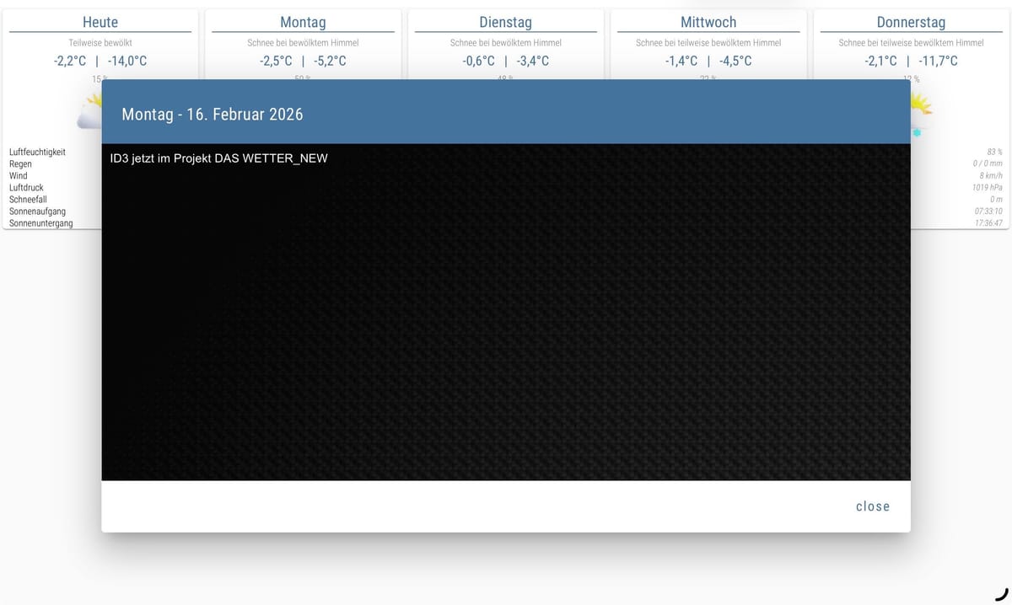Click the Schneefall label

[x=28, y=200]
